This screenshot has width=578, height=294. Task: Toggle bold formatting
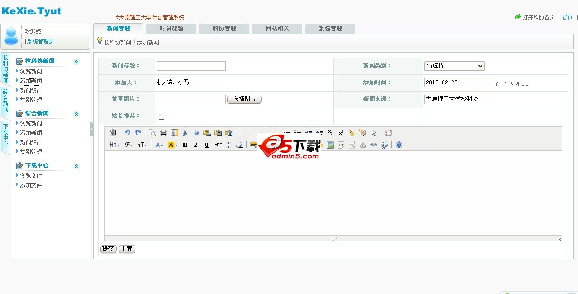click(x=185, y=145)
